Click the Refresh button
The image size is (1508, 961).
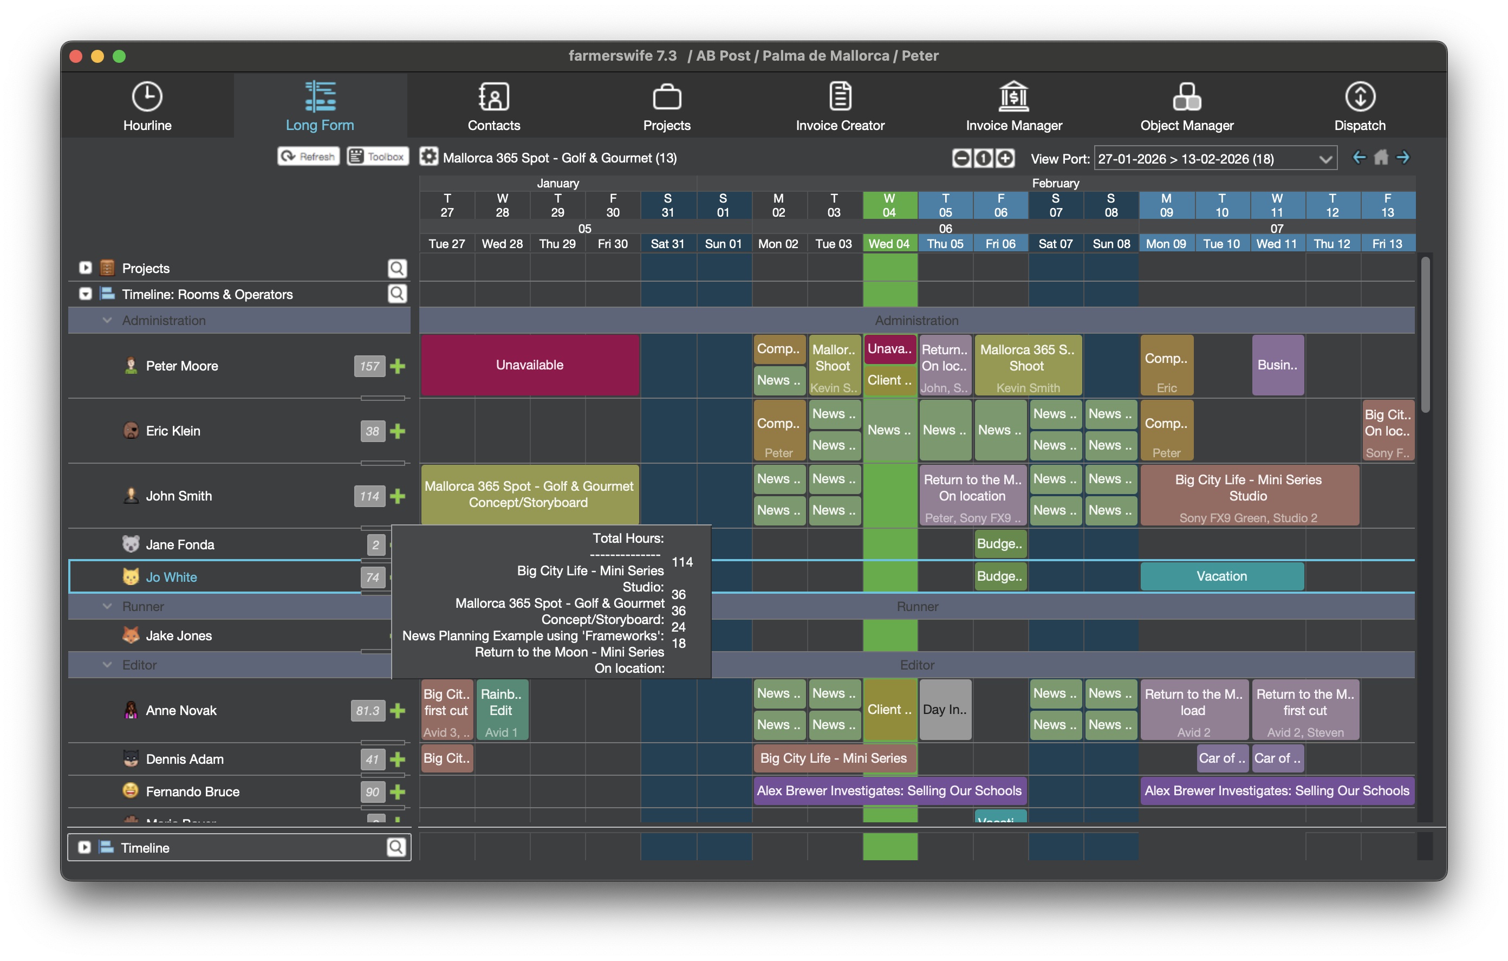pos(308,157)
